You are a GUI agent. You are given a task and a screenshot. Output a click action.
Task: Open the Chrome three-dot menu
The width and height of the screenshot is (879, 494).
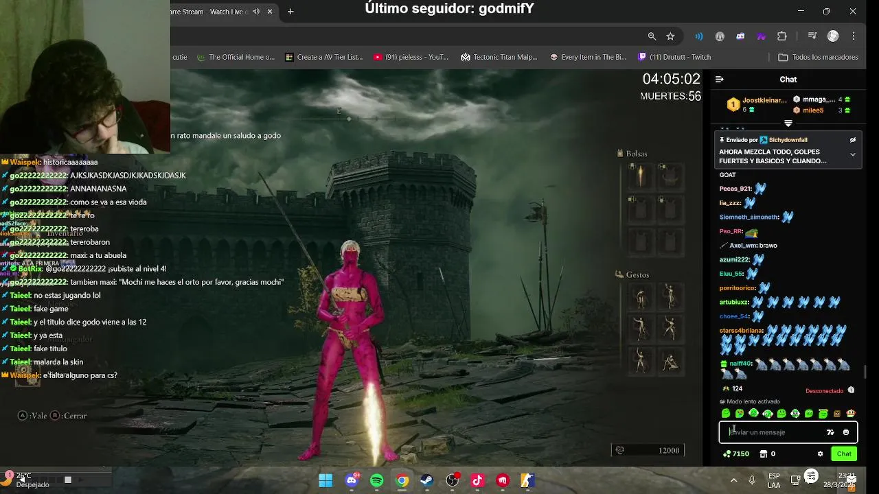[x=854, y=36]
